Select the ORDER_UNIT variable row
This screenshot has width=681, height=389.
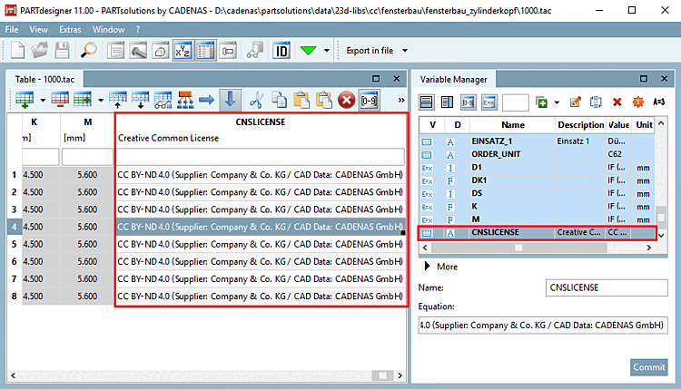(x=538, y=154)
